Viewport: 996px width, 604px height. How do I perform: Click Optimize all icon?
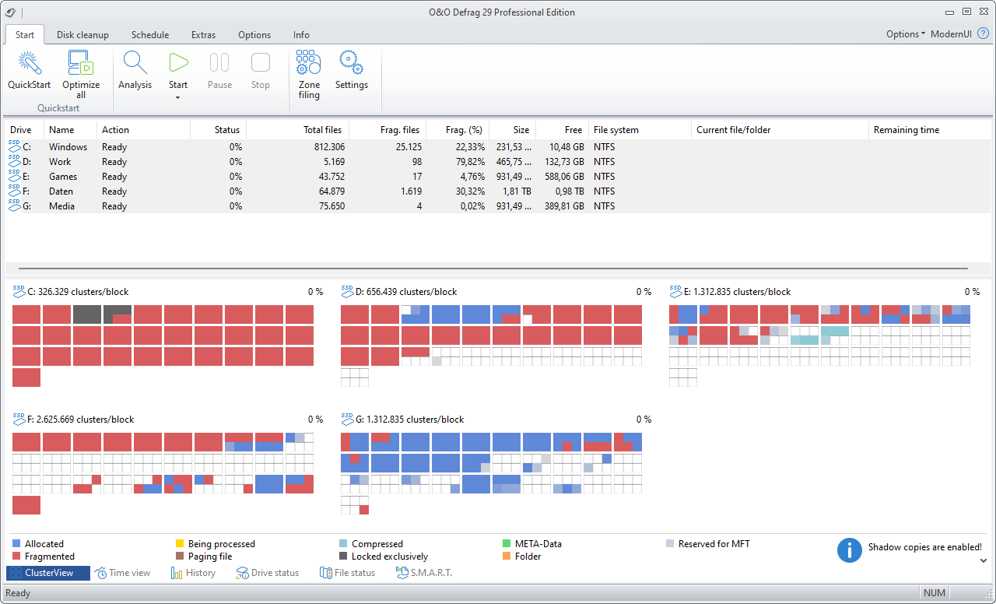(x=81, y=62)
